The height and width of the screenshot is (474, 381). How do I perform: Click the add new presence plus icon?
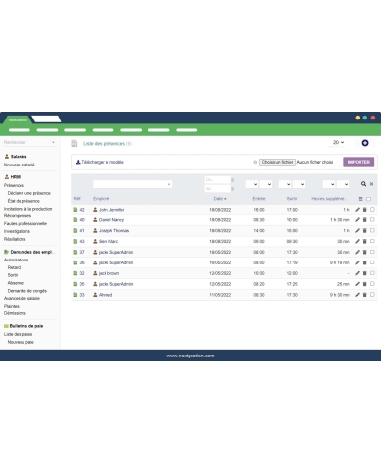tap(365, 143)
